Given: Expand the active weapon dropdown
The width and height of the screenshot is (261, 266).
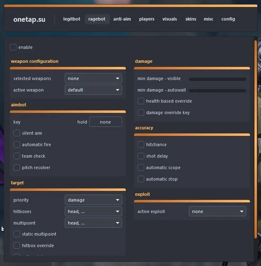Looking at the screenshot, I should 93,90.
